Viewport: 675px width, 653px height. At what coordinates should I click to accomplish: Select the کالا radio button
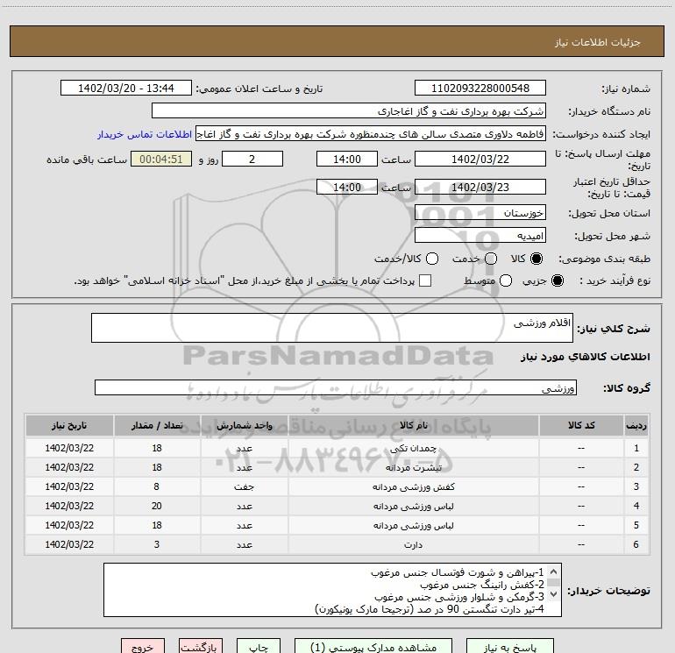(x=536, y=259)
